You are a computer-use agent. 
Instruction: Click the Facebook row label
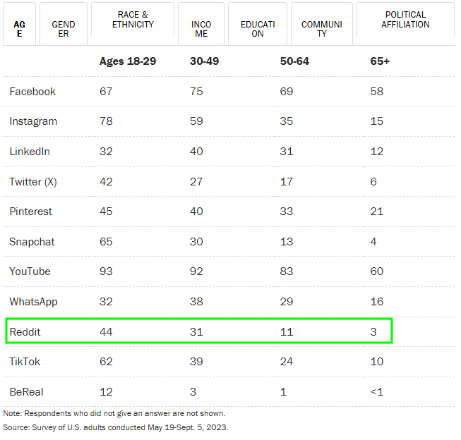(x=32, y=92)
